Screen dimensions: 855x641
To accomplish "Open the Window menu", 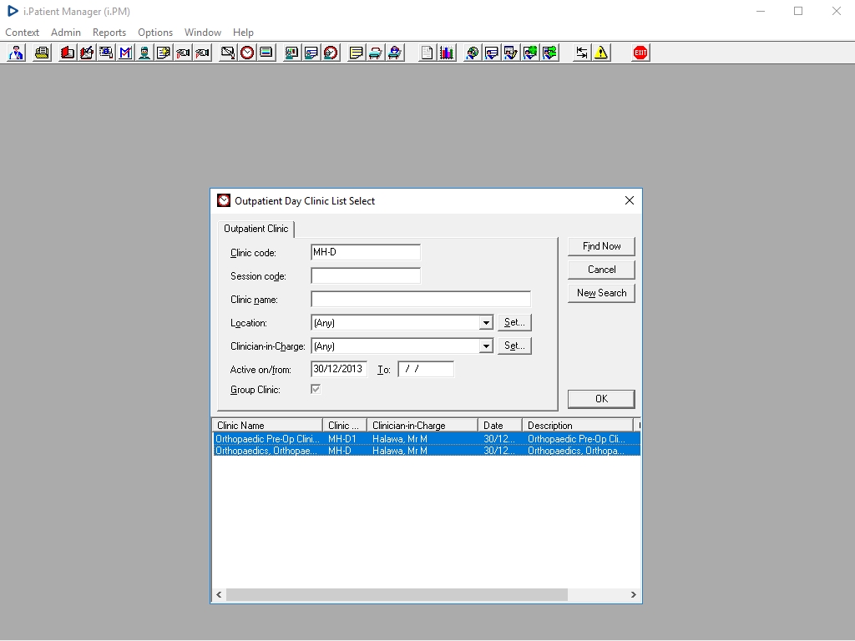I will pyautogui.click(x=203, y=33).
